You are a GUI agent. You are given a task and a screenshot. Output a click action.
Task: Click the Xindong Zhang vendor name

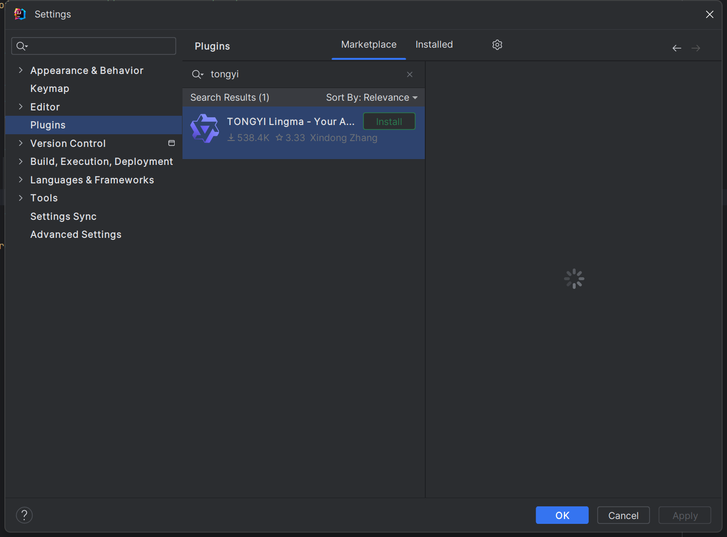coord(344,138)
